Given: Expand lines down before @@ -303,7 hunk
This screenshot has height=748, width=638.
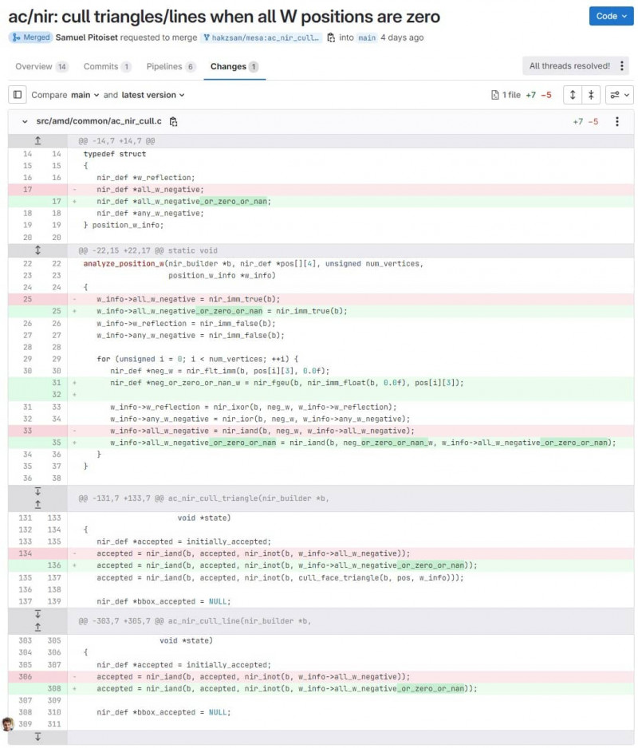Looking at the screenshot, I should (x=37, y=614).
